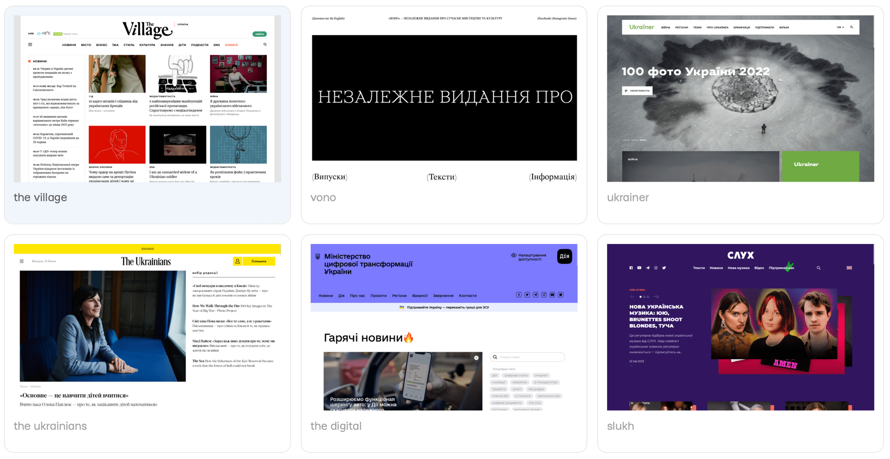Screen dimensions: 890x459
Task: Click the Ukraïner hero slide indicator dashes
Action: tap(635, 140)
